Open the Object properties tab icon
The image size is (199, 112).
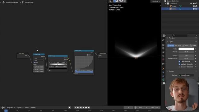(163, 68)
